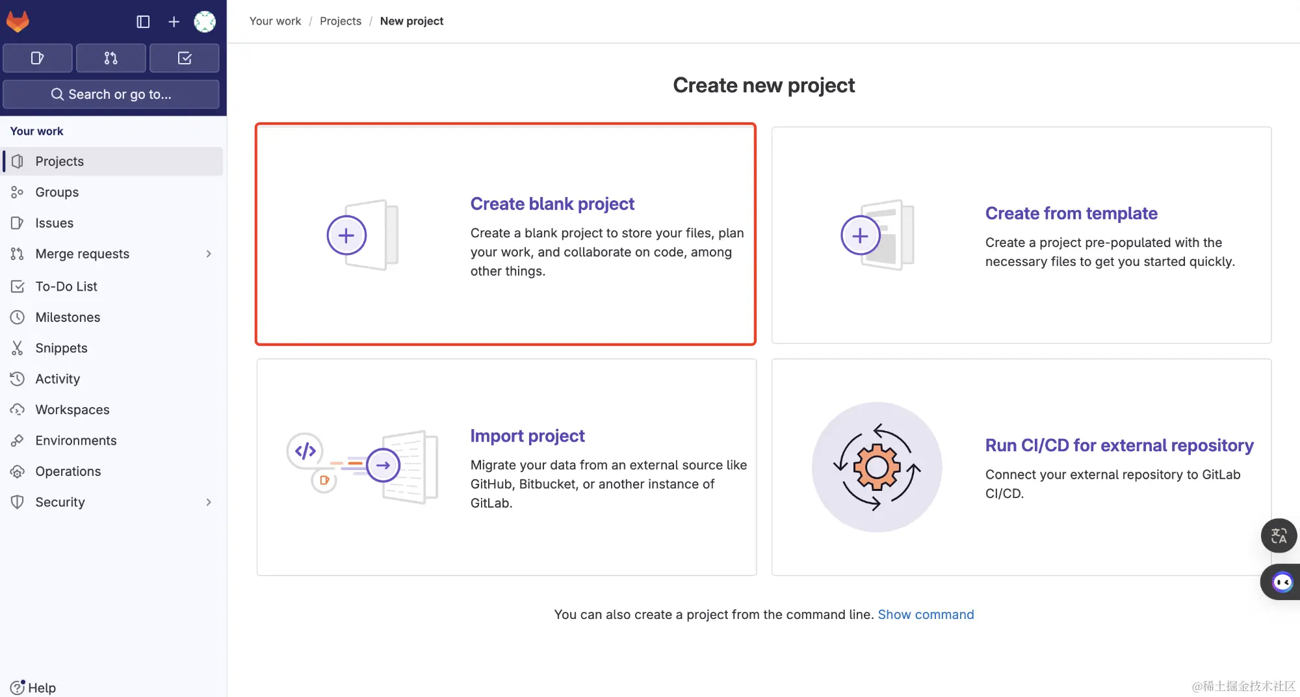Open the plus create-new menu
1300x697 pixels.
(x=174, y=21)
